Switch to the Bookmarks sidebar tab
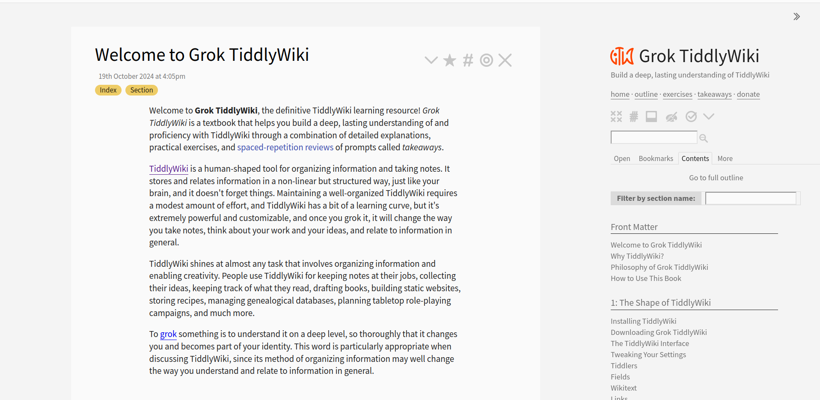 (656, 158)
